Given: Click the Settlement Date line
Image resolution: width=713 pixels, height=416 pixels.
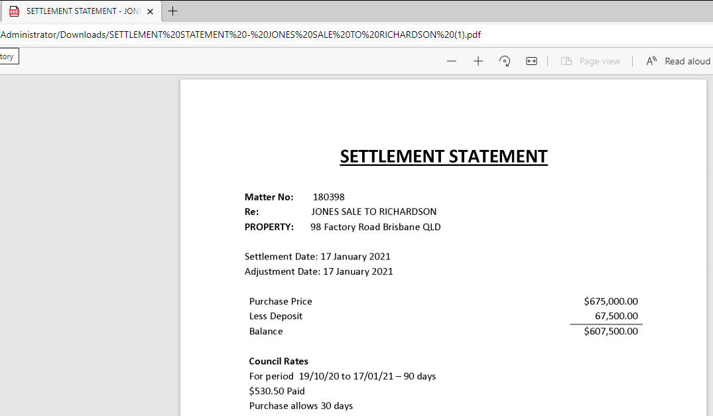Looking at the screenshot, I should (317, 256).
